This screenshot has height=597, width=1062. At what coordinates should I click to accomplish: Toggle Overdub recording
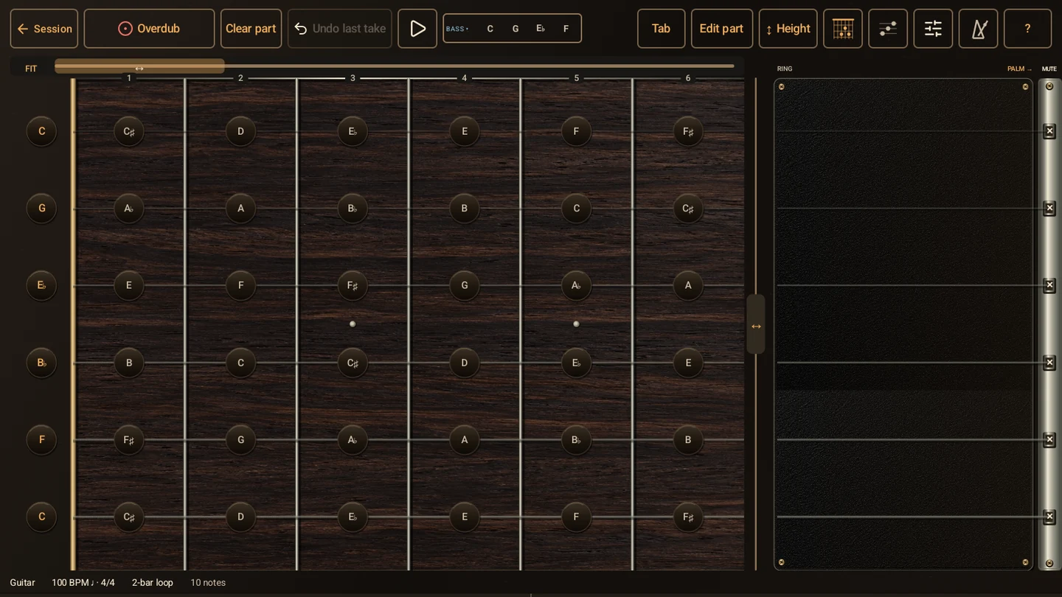point(149,29)
